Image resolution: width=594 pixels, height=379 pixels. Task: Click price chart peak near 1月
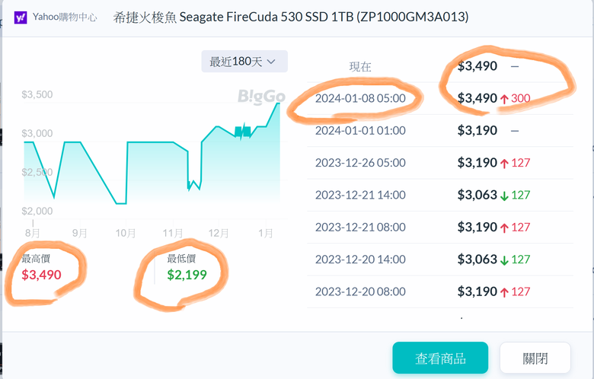[279, 104]
